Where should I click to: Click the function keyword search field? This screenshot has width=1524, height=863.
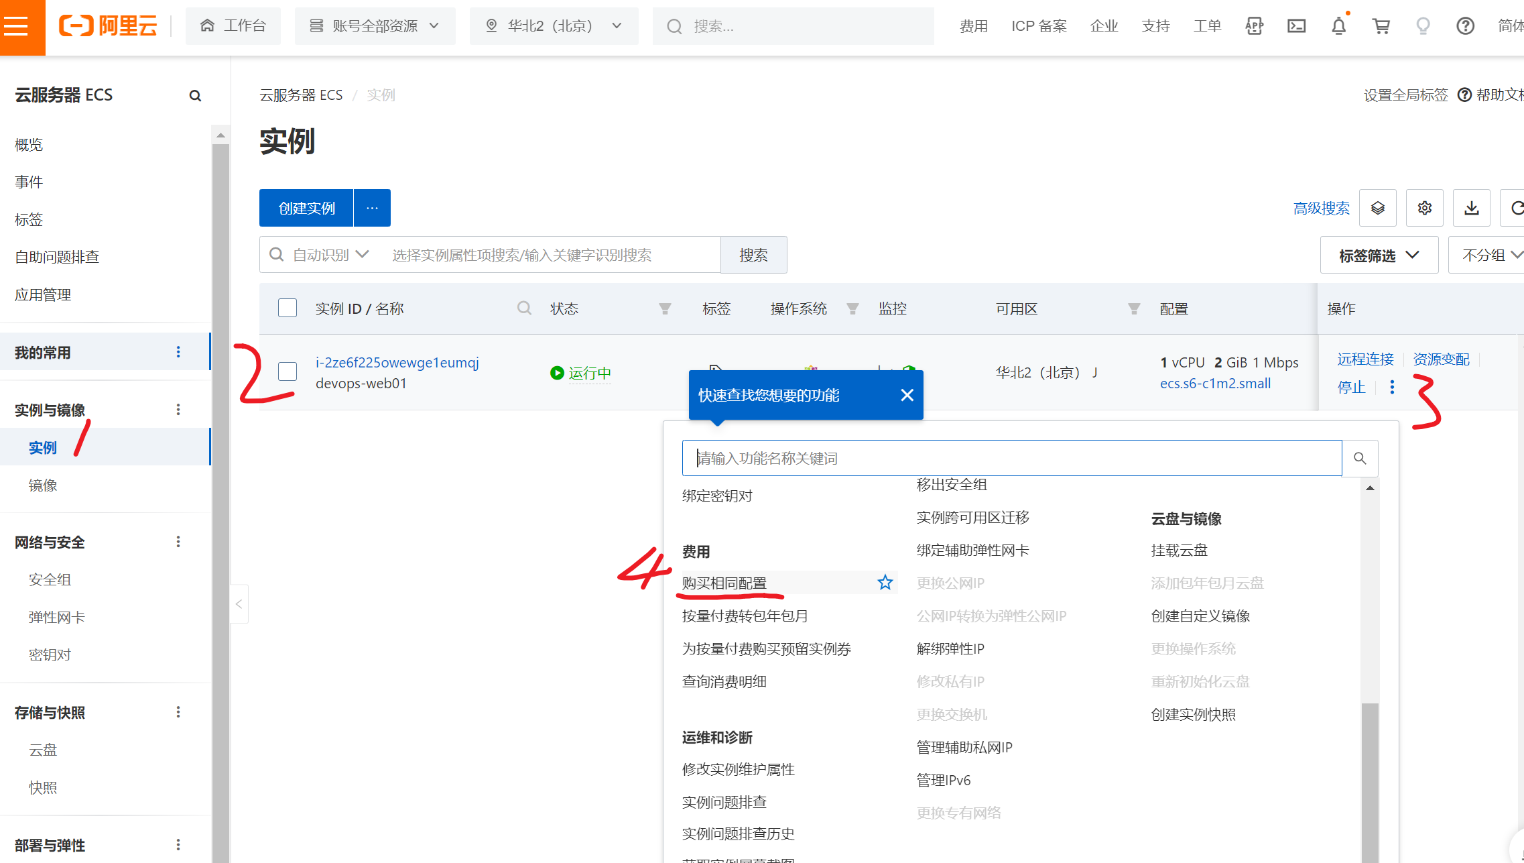[x=1011, y=458]
